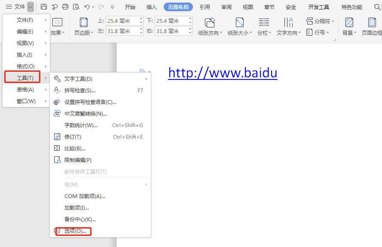Expand the 文件 dropdown arrow

[31, 7]
